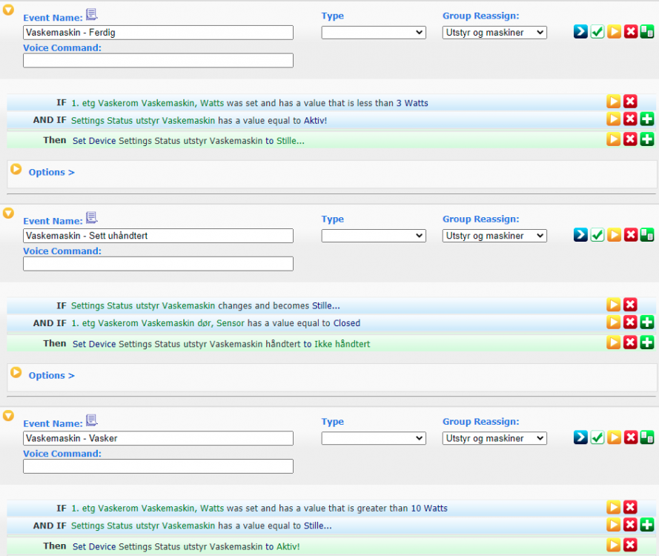Image resolution: width=659 pixels, height=556 pixels.
Task: Toggle enabled checkmark for 'Vaskemaskin - Ferdig' event
Action: coord(597,32)
